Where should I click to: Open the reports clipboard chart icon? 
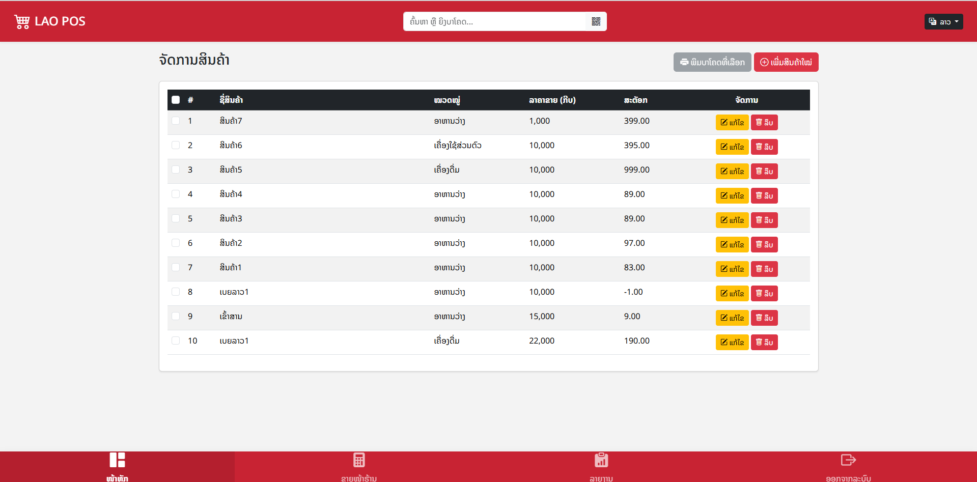coord(601,460)
